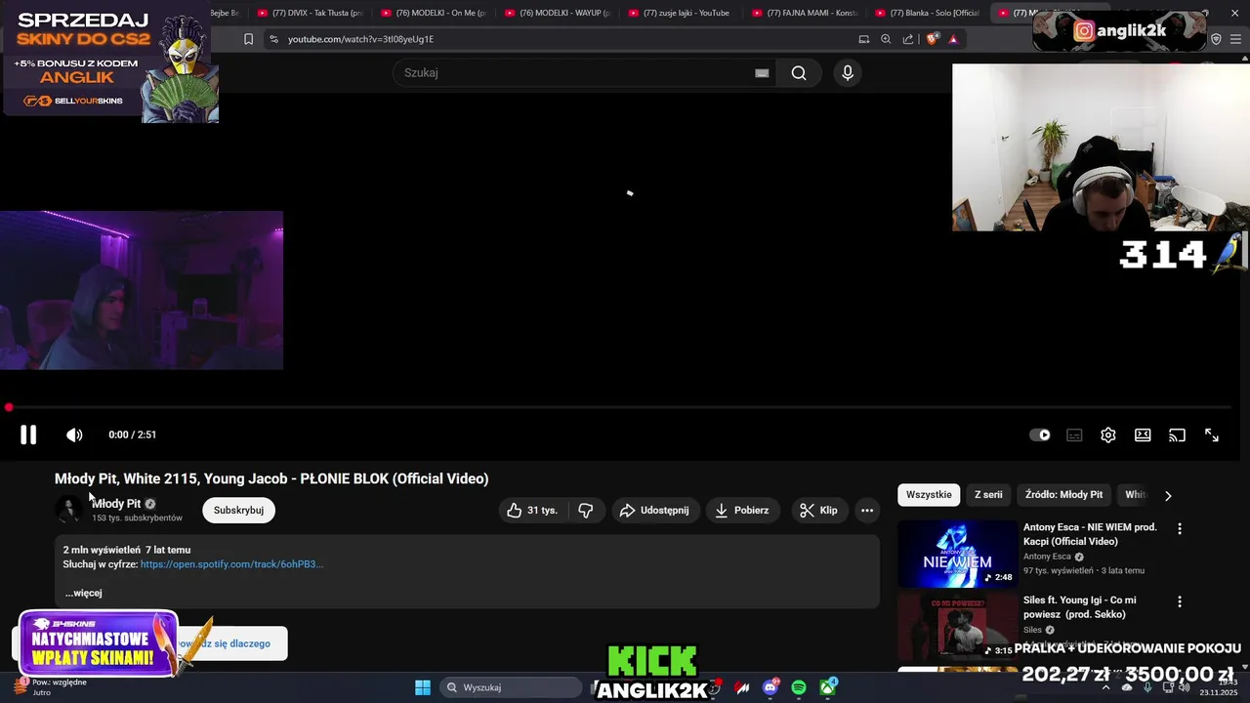This screenshot has height=703, width=1250.
Task: Switch to zusje lajki - YouTube tab
Action: click(681, 13)
